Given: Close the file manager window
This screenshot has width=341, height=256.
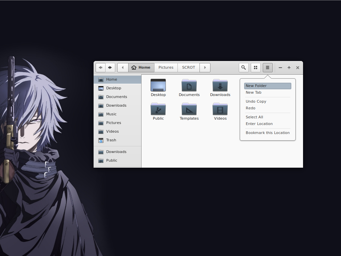Looking at the screenshot, I should tap(298, 68).
